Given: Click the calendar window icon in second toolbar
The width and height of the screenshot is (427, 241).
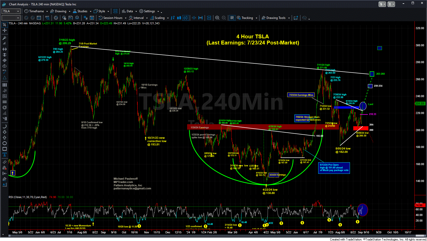Looking at the screenshot, I should click(39, 18).
